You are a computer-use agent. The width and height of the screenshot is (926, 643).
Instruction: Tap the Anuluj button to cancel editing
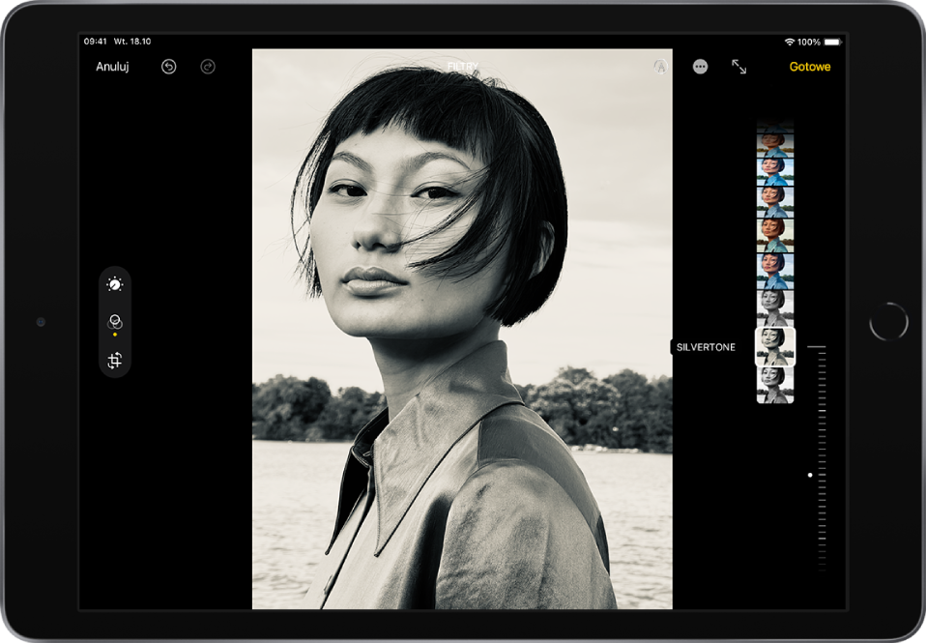tap(112, 67)
